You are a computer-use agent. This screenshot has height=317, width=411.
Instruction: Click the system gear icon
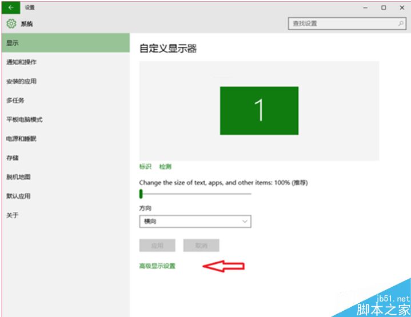point(11,23)
